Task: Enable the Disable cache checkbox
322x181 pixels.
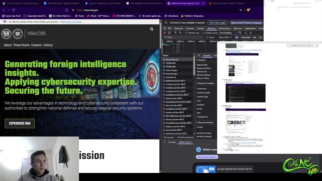Action: (x=203, y=33)
